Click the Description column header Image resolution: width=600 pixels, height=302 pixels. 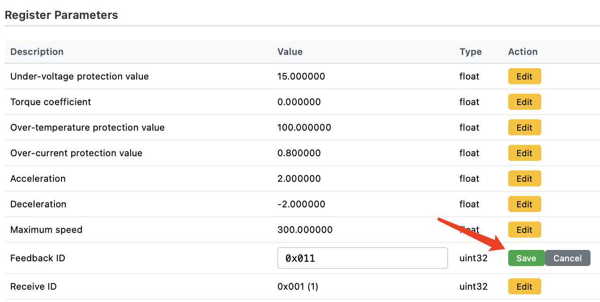[x=37, y=52]
